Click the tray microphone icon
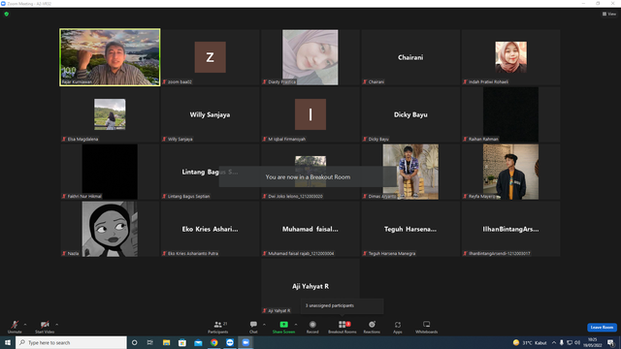 (561, 342)
